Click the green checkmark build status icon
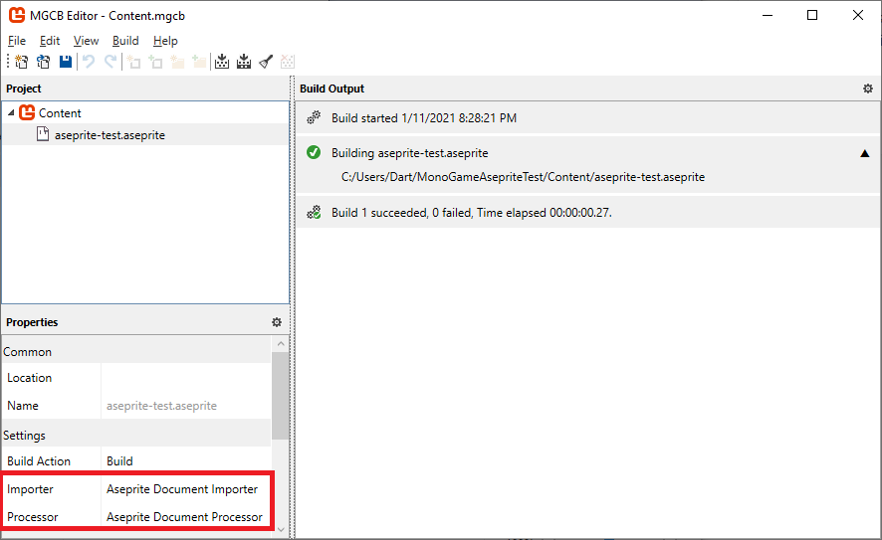 click(314, 152)
